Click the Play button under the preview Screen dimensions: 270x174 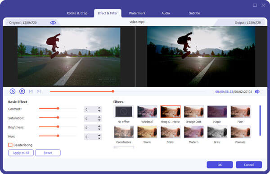pyautogui.click(x=13, y=91)
